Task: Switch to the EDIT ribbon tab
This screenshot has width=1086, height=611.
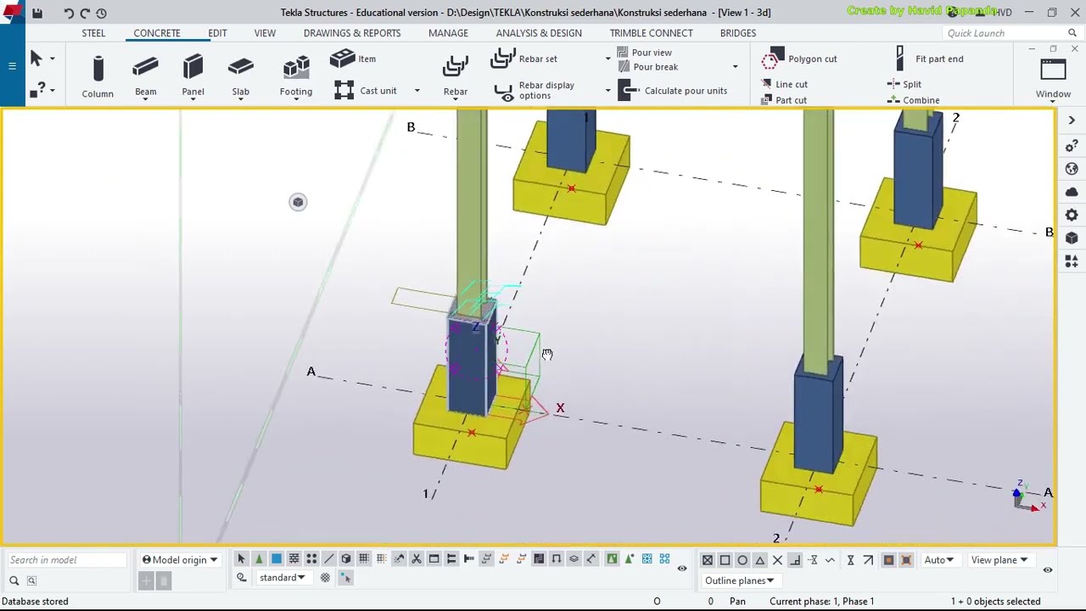Action: point(217,33)
